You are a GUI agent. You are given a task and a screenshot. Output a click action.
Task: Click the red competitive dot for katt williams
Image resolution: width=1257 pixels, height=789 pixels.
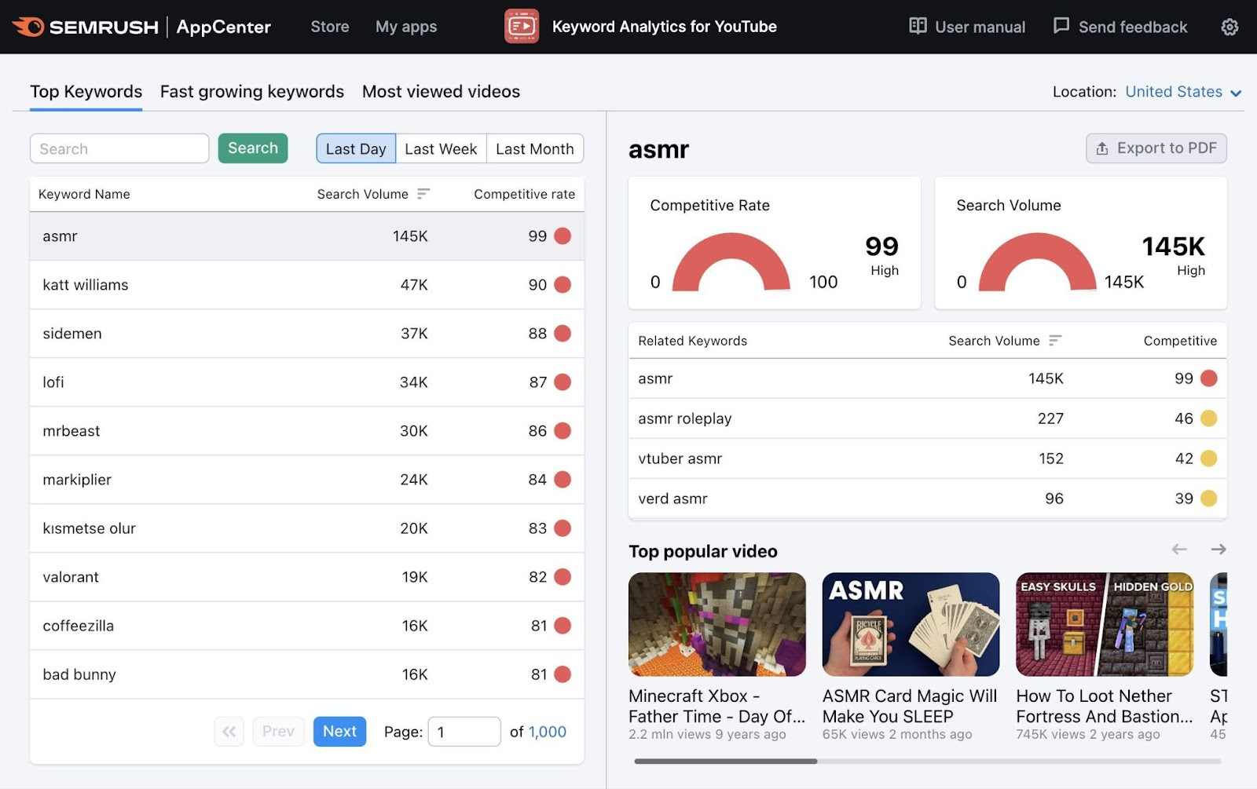click(563, 284)
